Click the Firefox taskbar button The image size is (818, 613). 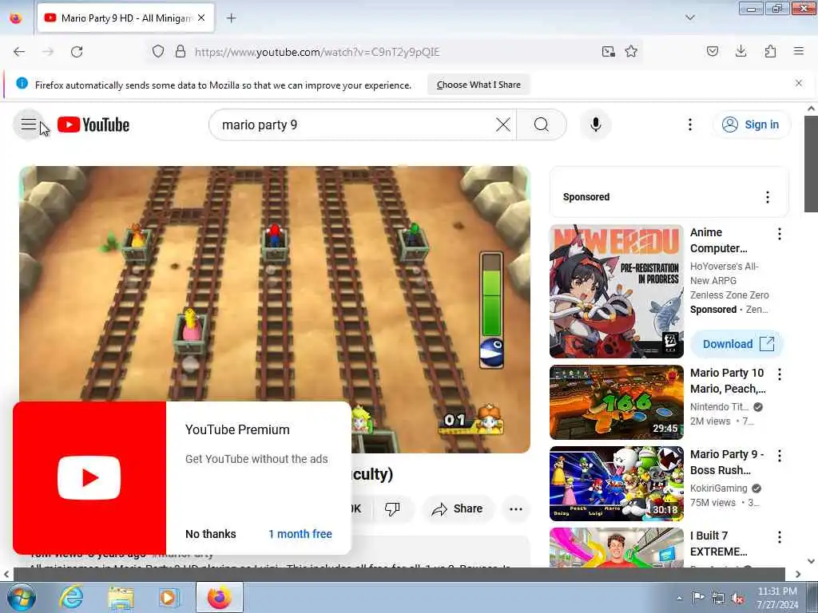point(220,597)
